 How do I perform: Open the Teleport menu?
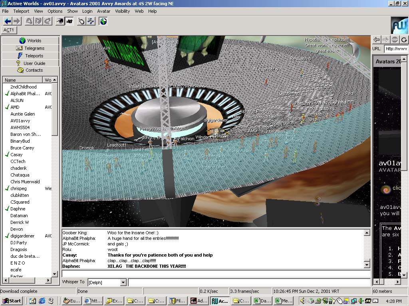click(x=21, y=11)
